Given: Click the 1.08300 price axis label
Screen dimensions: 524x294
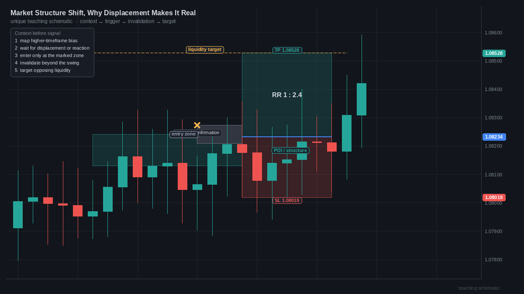Looking at the screenshot, I should pyautogui.click(x=493, y=118).
